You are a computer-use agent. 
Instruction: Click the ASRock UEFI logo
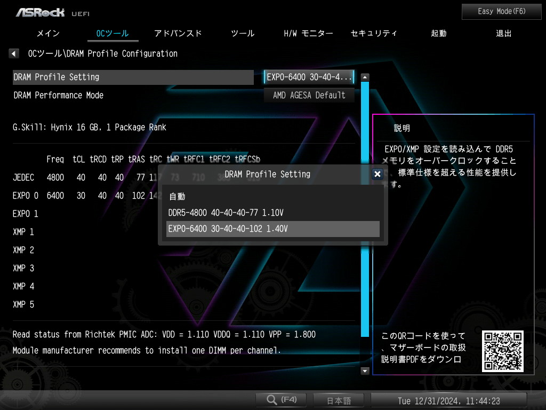(53, 13)
